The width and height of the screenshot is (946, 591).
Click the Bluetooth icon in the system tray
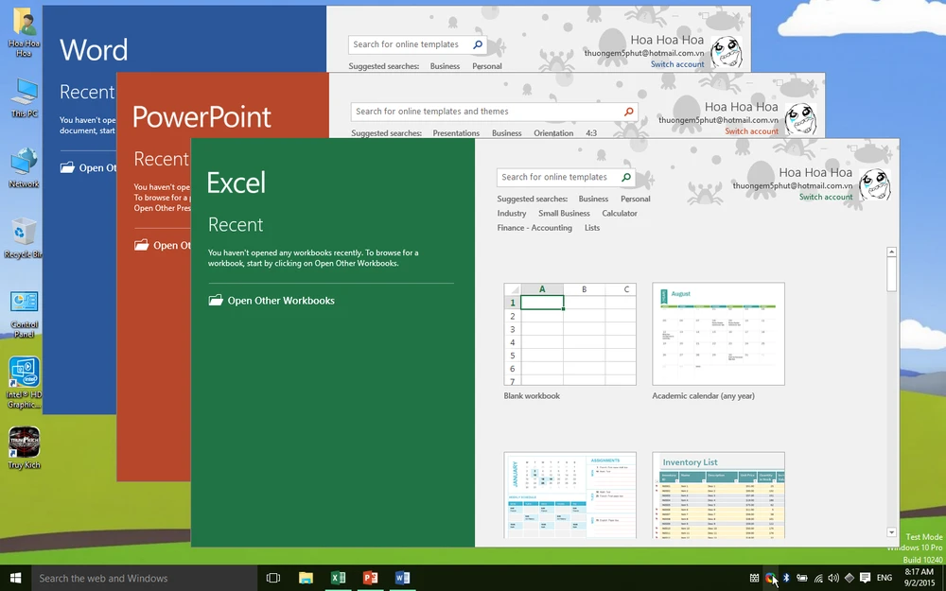click(x=788, y=577)
